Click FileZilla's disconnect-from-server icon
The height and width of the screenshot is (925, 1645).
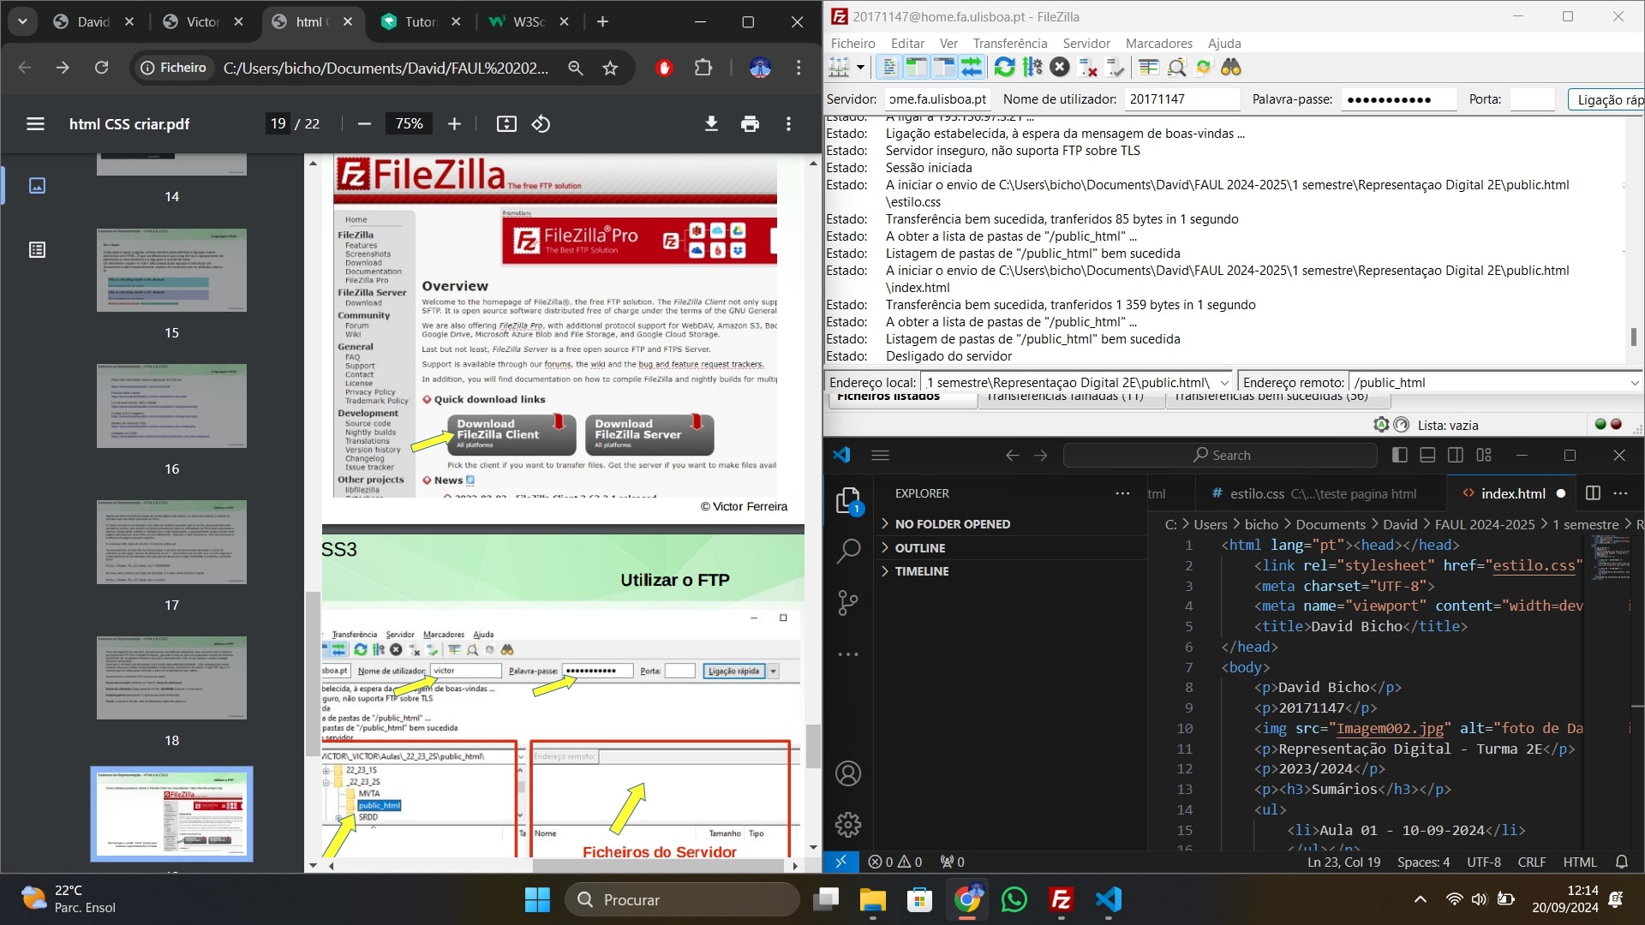pos(1088,67)
